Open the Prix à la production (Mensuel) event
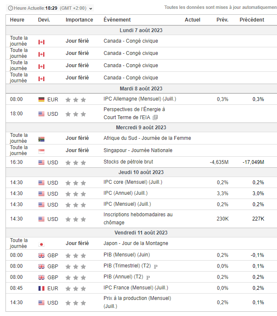 [x=137, y=302]
